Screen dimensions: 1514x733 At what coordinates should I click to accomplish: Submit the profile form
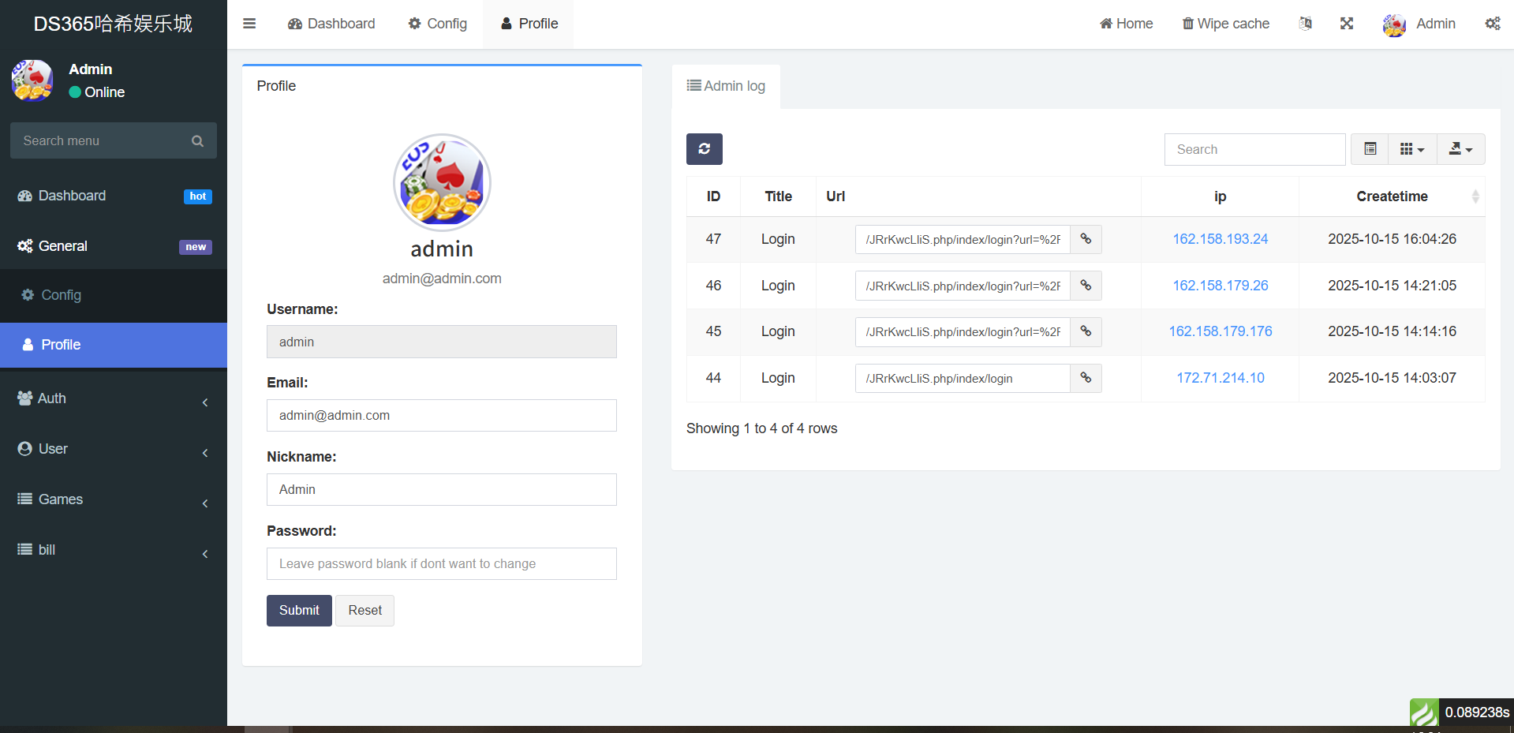[299, 611]
